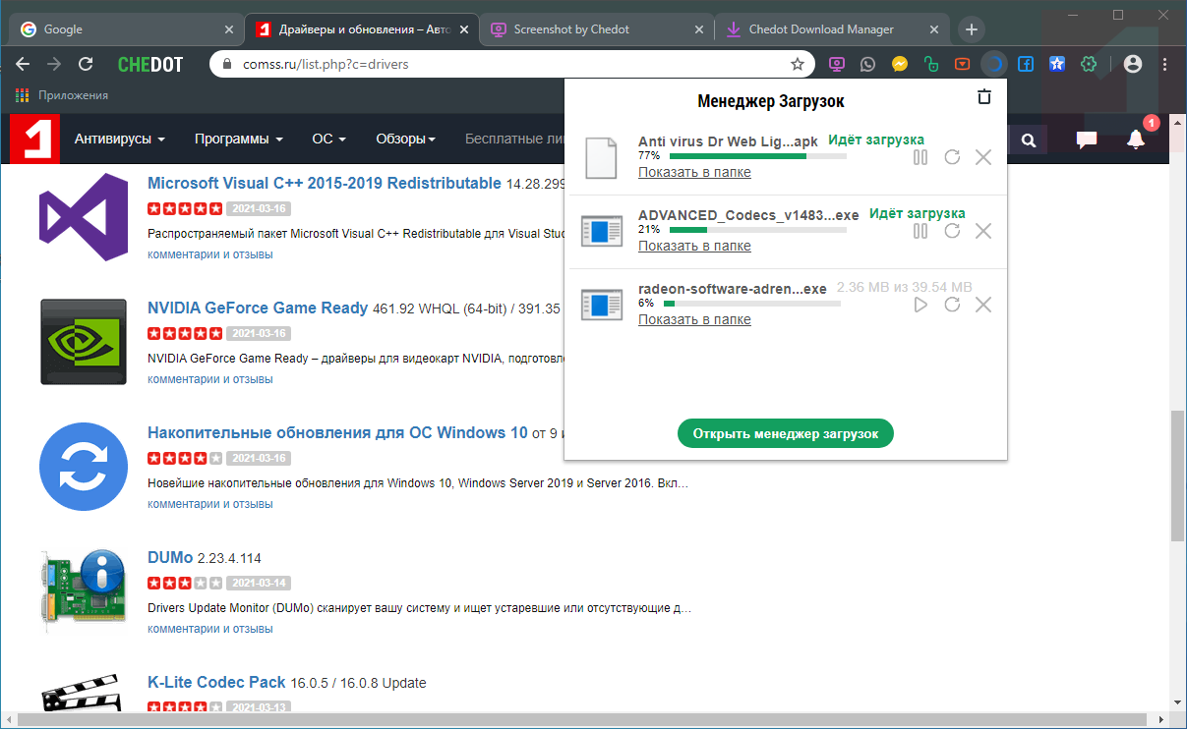
Task: Click the 21% download progress bar
Action: tap(757, 230)
